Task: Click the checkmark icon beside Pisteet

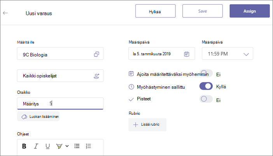Action: (x=131, y=100)
